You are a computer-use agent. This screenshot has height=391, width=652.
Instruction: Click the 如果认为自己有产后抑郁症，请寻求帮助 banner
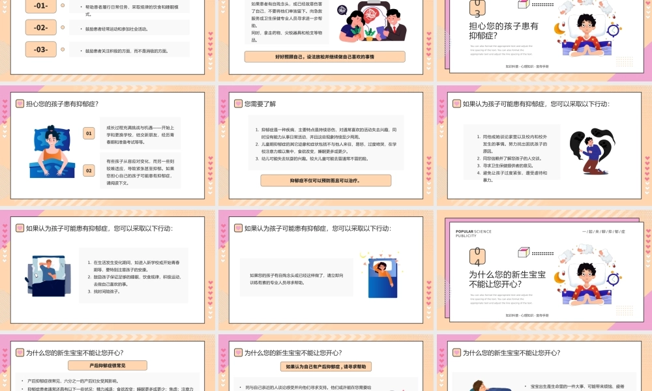326,366
